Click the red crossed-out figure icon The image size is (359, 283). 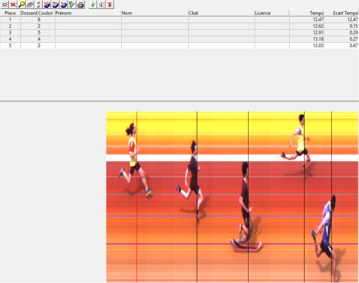(x=110, y=5)
